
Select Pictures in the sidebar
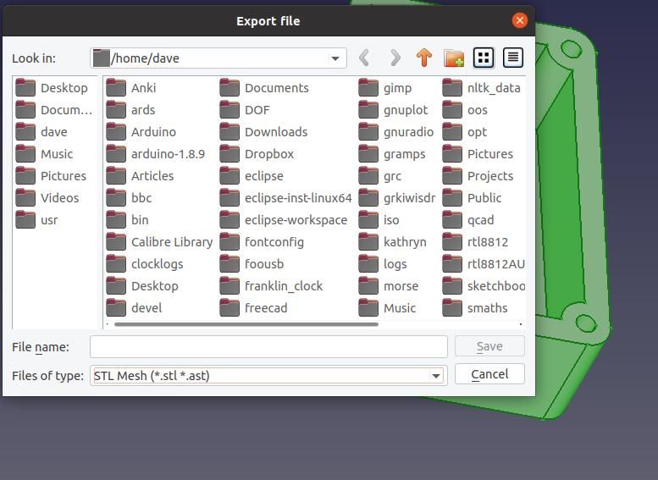click(x=51, y=176)
